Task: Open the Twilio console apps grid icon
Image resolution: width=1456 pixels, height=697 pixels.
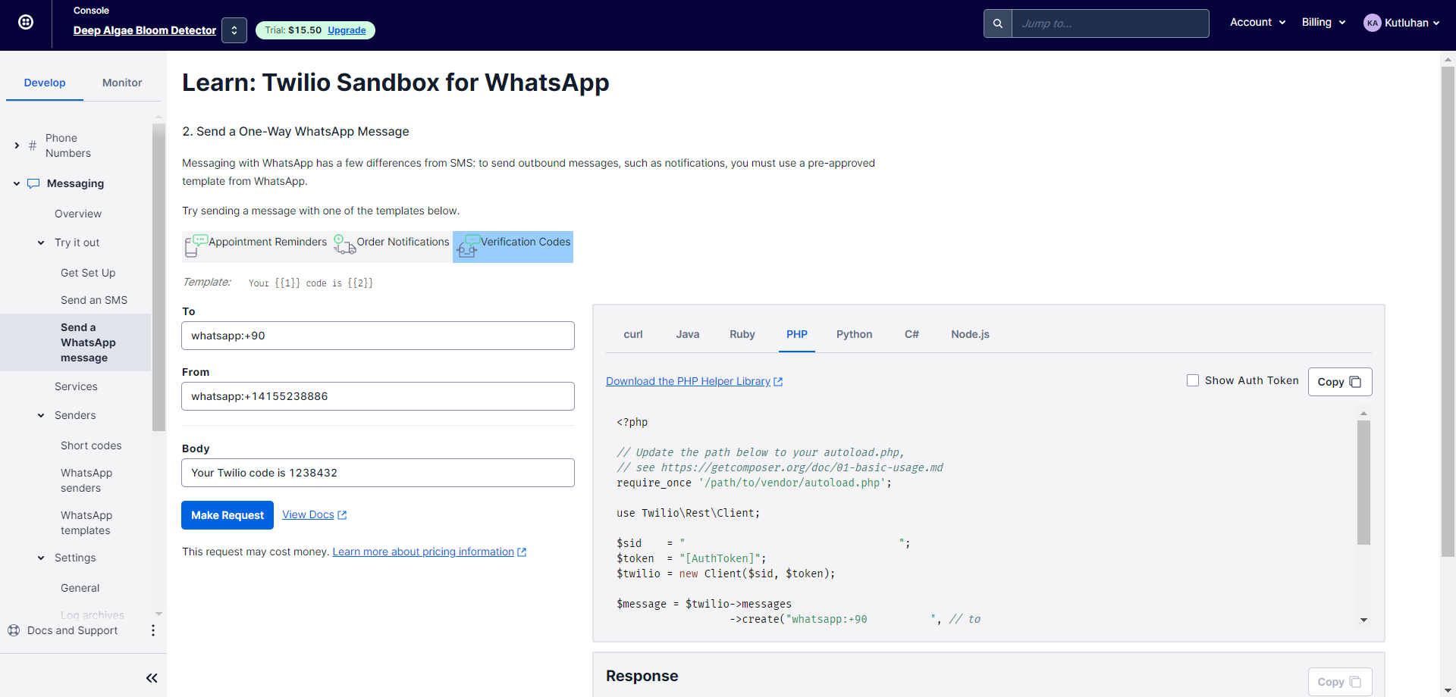Action: [26, 22]
